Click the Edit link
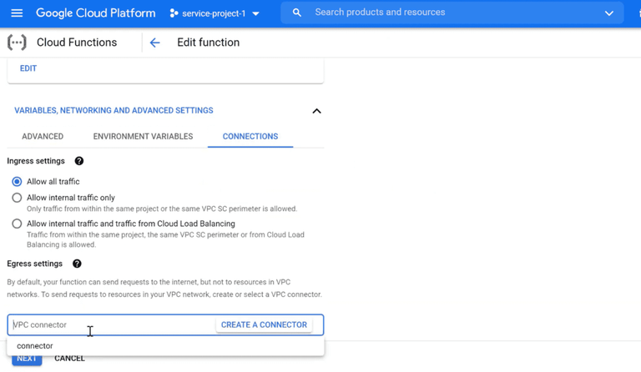 coord(28,68)
